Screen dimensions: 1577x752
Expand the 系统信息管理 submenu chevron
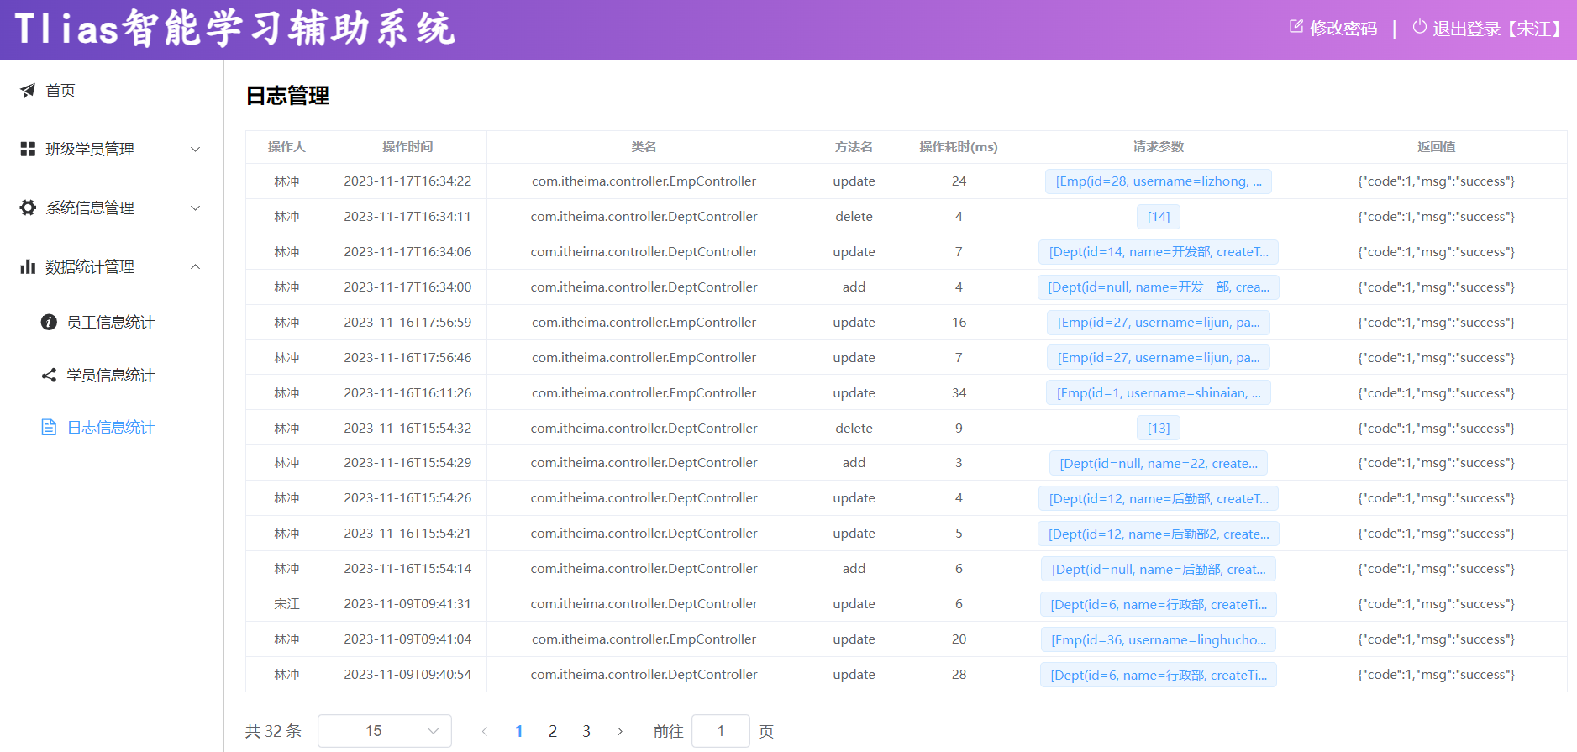click(195, 208)
